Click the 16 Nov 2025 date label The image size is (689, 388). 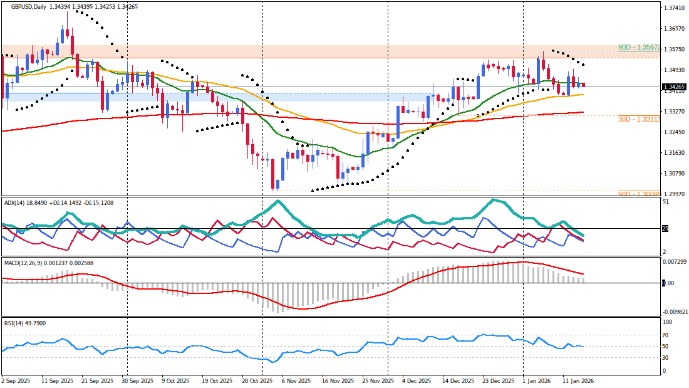tap(338, 381)
